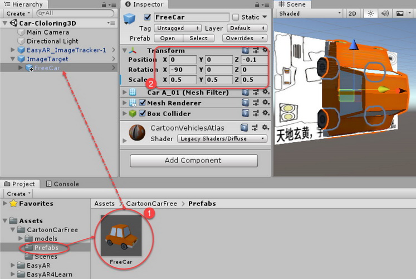416x279 pixels.
Task: Open Shaded draw mode dropdown
Action: [x=309, y=13]
